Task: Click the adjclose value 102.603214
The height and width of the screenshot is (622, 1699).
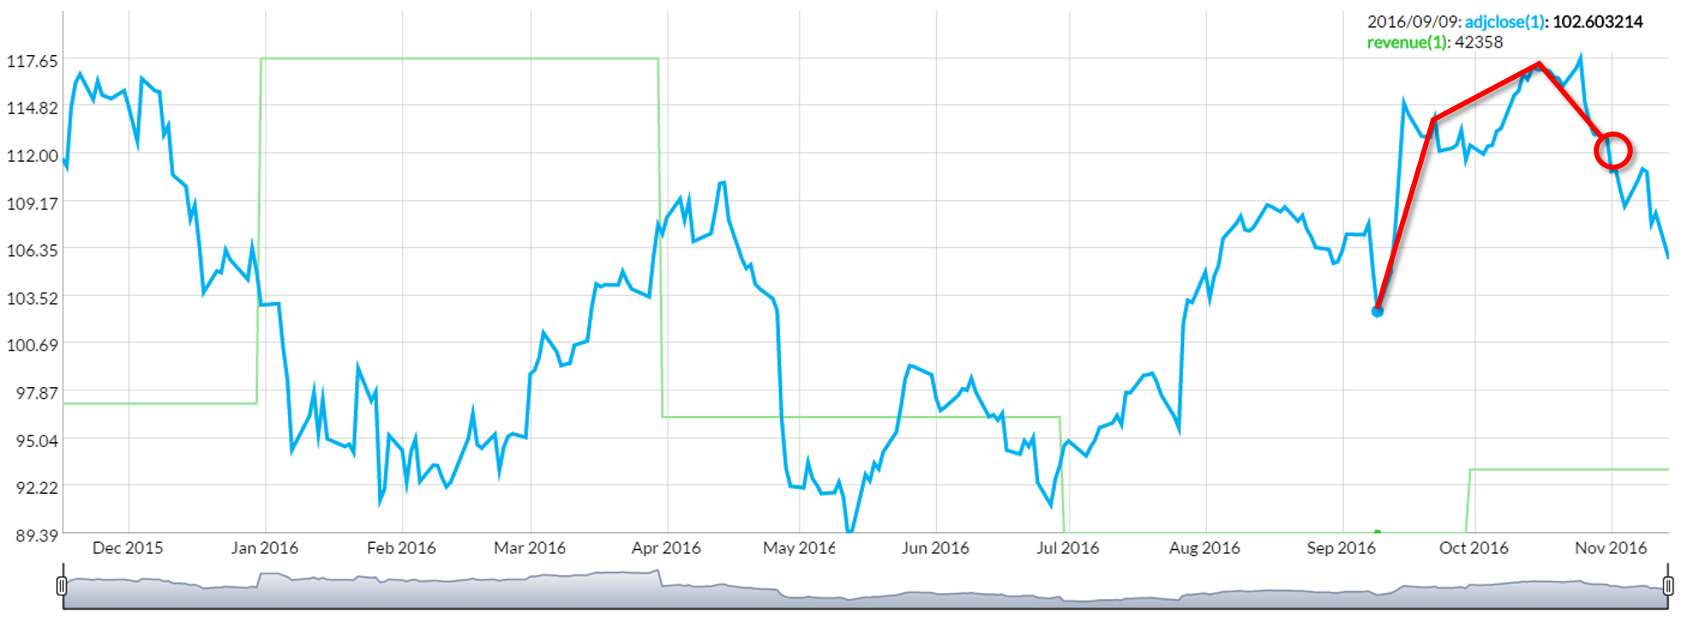Action: click(x=1598, y=22)
